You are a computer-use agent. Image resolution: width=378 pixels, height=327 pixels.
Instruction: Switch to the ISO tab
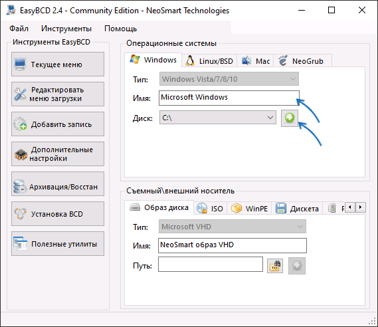(x=210, y=208)
